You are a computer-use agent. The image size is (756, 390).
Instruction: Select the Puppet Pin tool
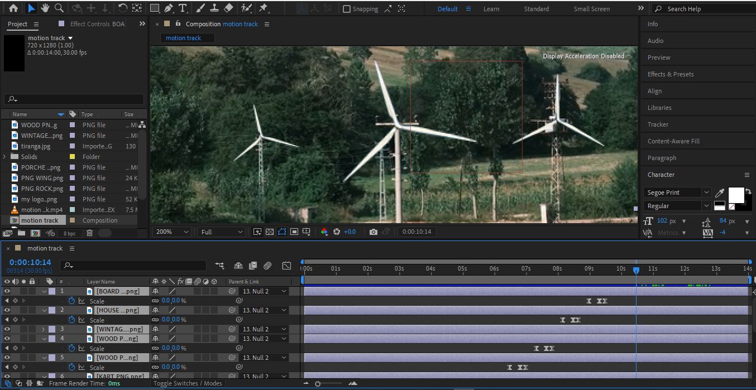point(264,8)
